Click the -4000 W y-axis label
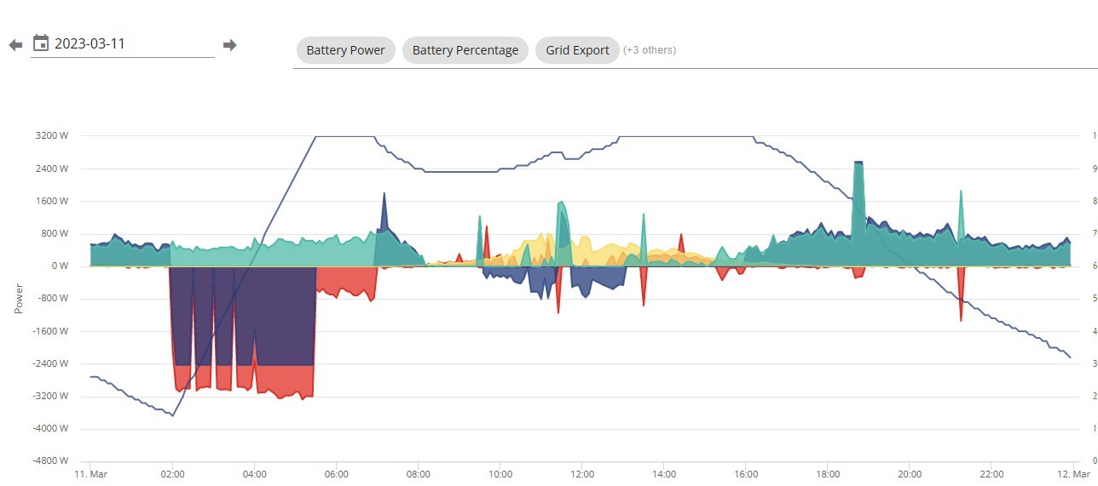This screenshot has width=1098, height=486. [x=50, y=428]
